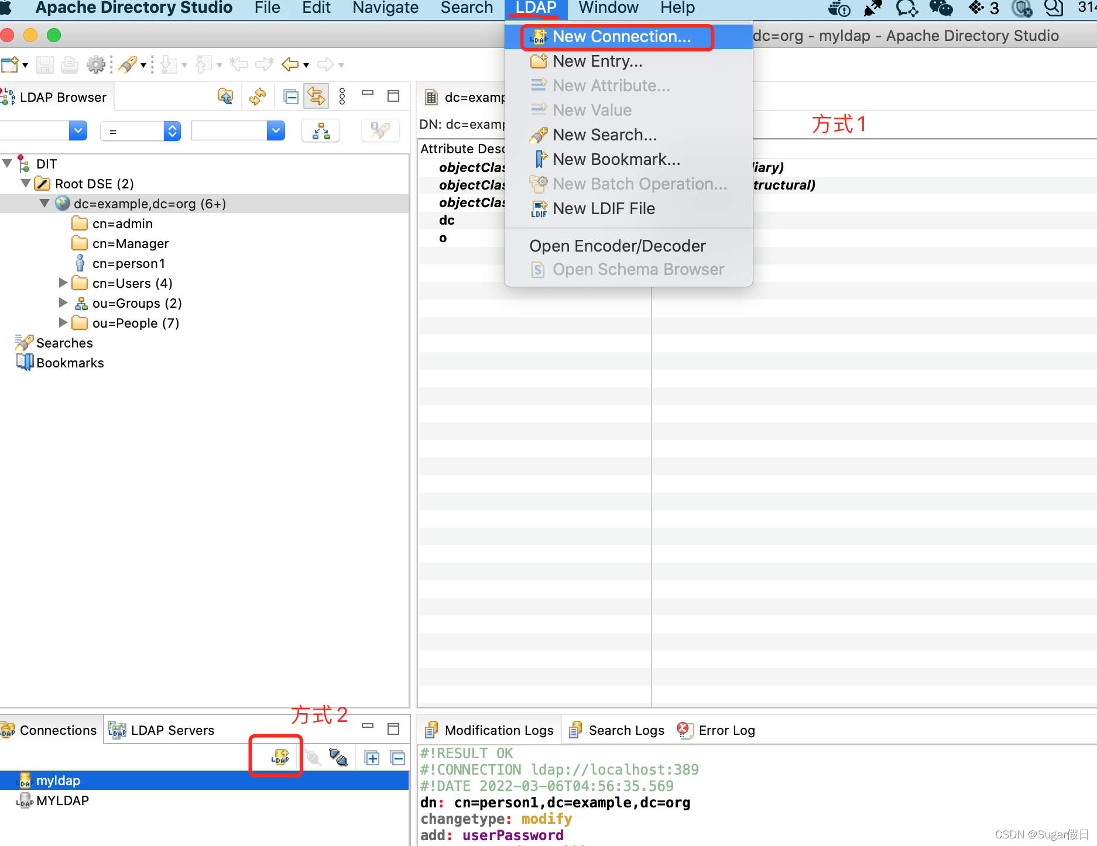
Task: Open the New wizard toolbar icon
Action: click(10, 64)
